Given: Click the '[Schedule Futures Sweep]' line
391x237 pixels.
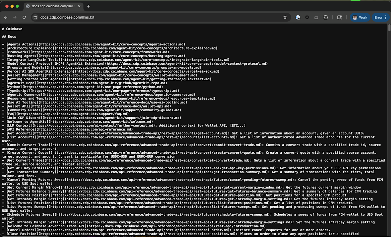Looking at the screenshot, I should (x=192, y=216).
